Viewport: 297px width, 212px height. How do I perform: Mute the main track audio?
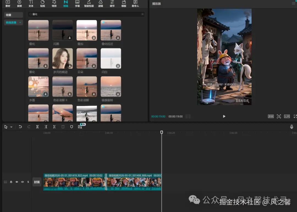pos(22,182)
